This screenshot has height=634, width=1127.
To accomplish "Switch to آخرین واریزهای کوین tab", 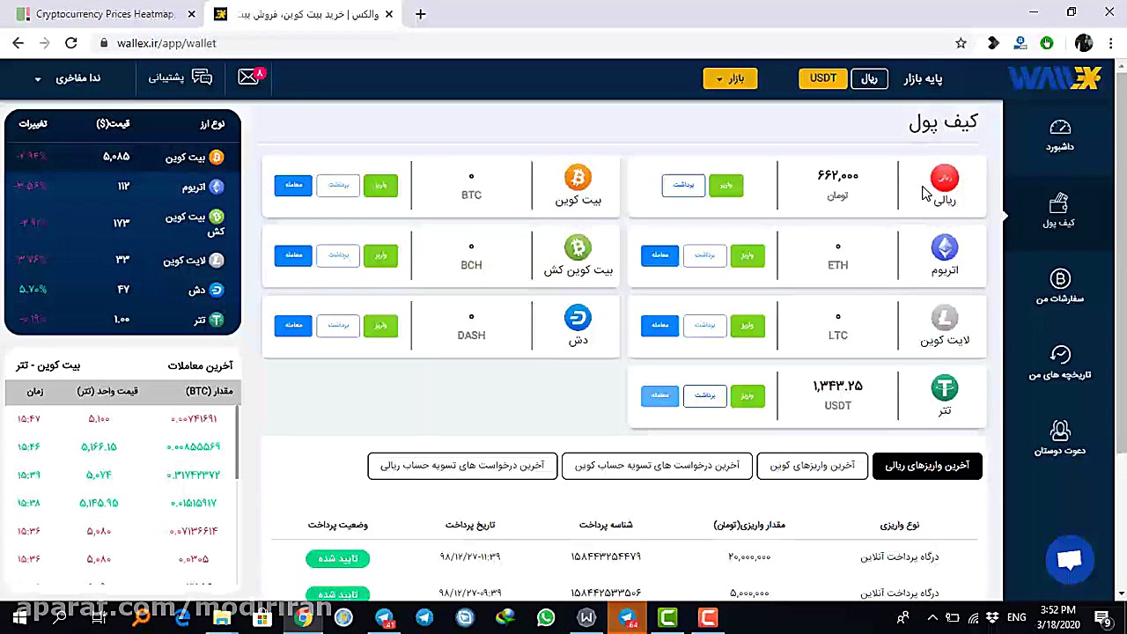I will pos(811,465).
